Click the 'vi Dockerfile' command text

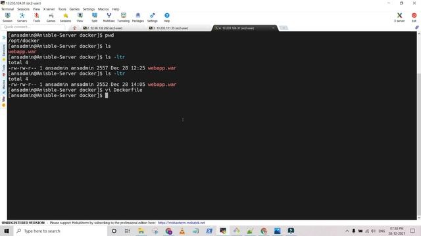pyautogui.click(x=124, y=90)
